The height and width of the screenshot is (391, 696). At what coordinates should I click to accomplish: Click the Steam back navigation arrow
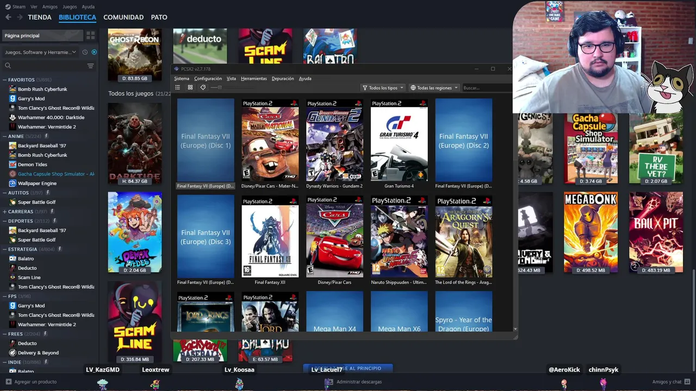click(8, 17)
